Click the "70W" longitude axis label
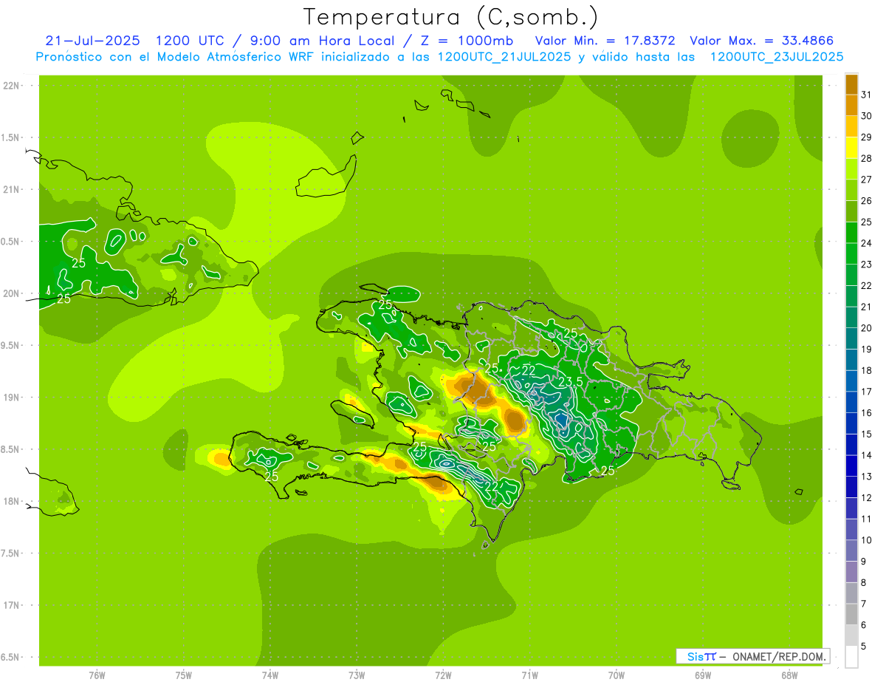This screenshot has height=685, width=886. point(616,675)
